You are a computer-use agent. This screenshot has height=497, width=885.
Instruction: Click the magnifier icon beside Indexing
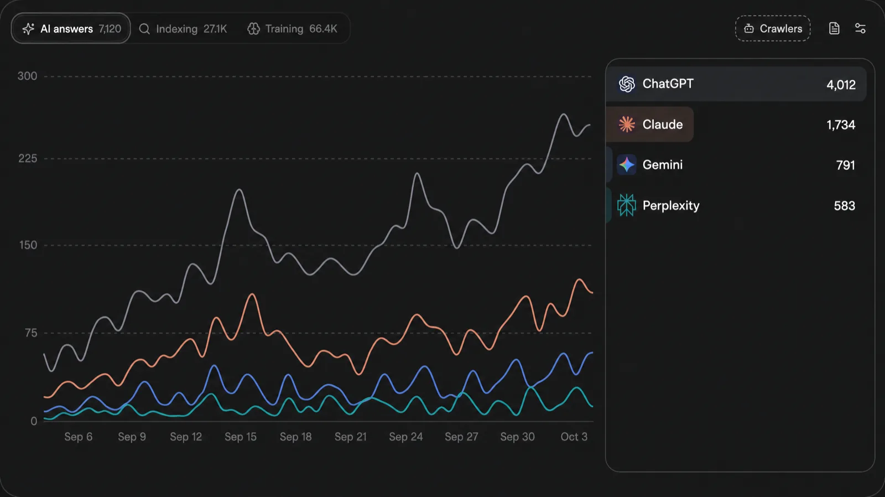pos(144,29)
